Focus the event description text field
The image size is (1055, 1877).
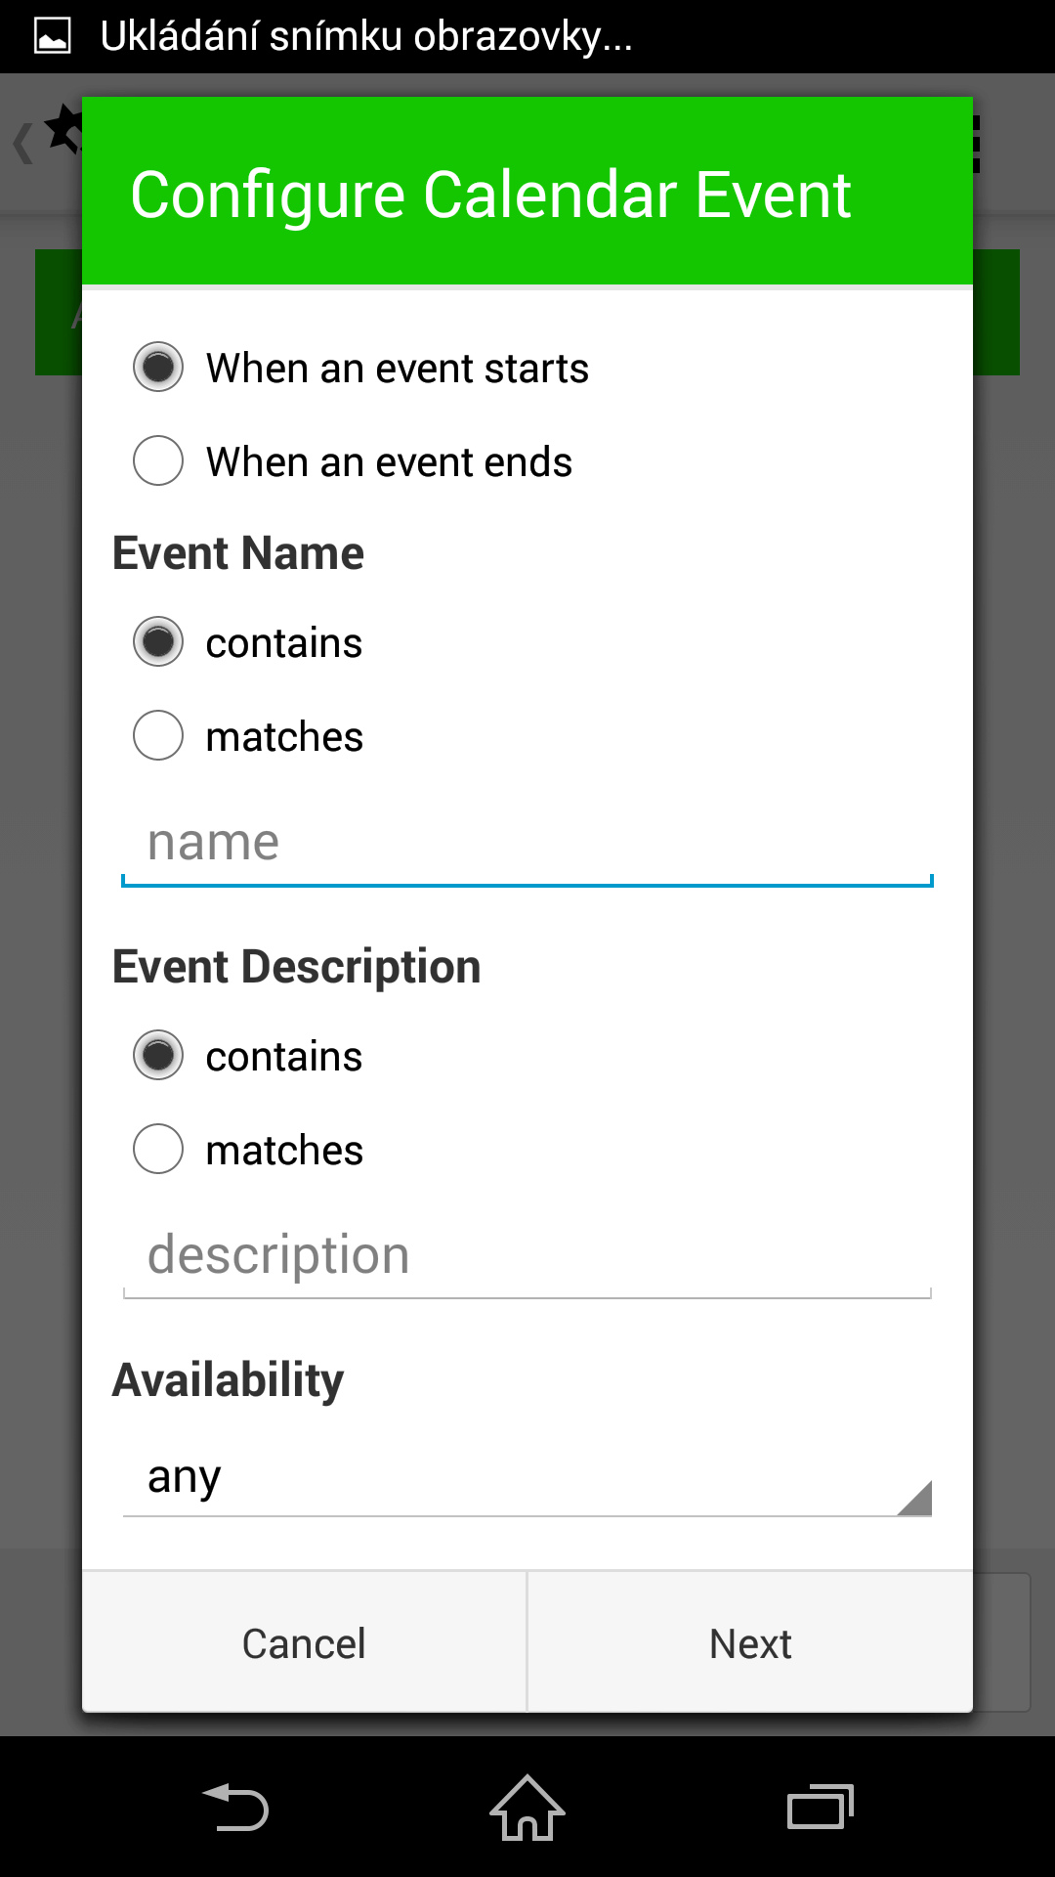[x=527, y=1256]
